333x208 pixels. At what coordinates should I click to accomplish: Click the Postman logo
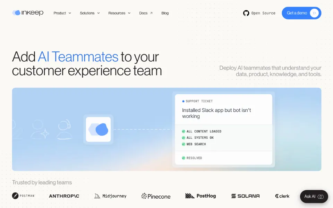(23, 196)
